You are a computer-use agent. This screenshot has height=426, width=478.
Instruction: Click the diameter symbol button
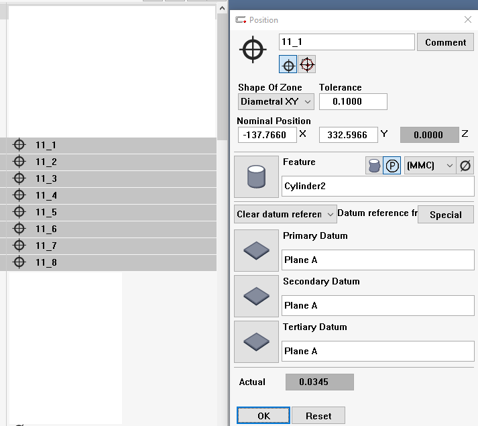pos(465,166)
